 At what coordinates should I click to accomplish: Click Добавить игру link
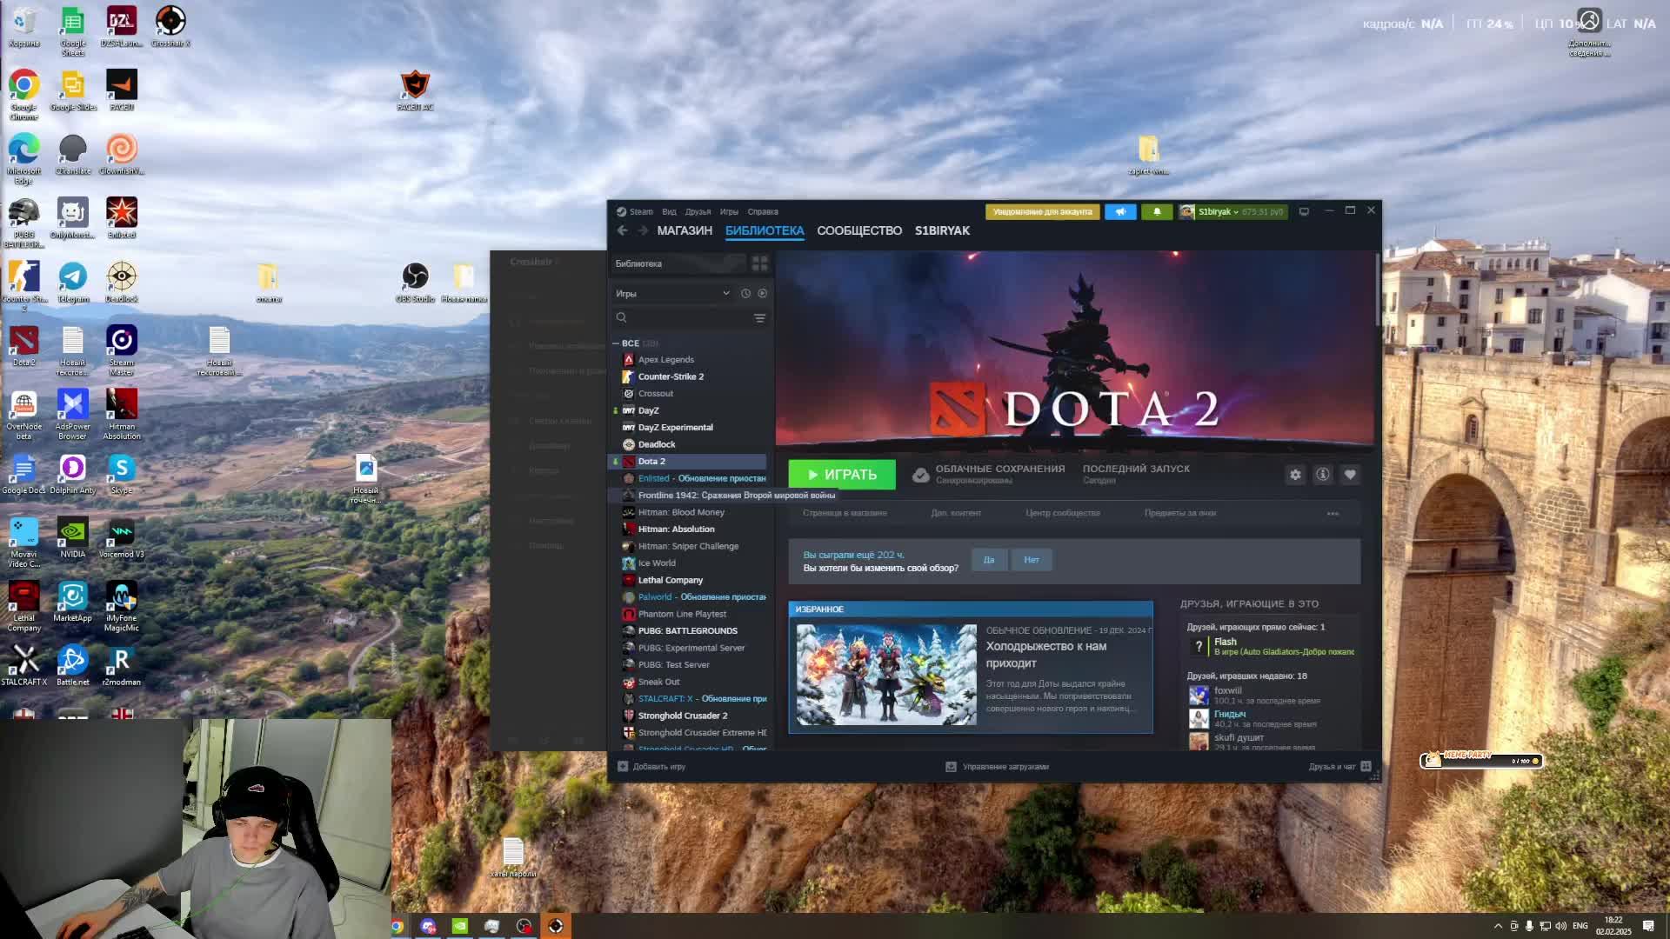click(x=658, y=767)
